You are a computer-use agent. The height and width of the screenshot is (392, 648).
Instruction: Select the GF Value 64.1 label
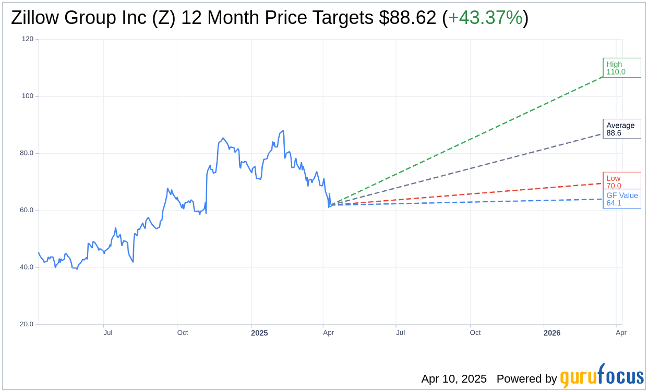coord(622,199)
